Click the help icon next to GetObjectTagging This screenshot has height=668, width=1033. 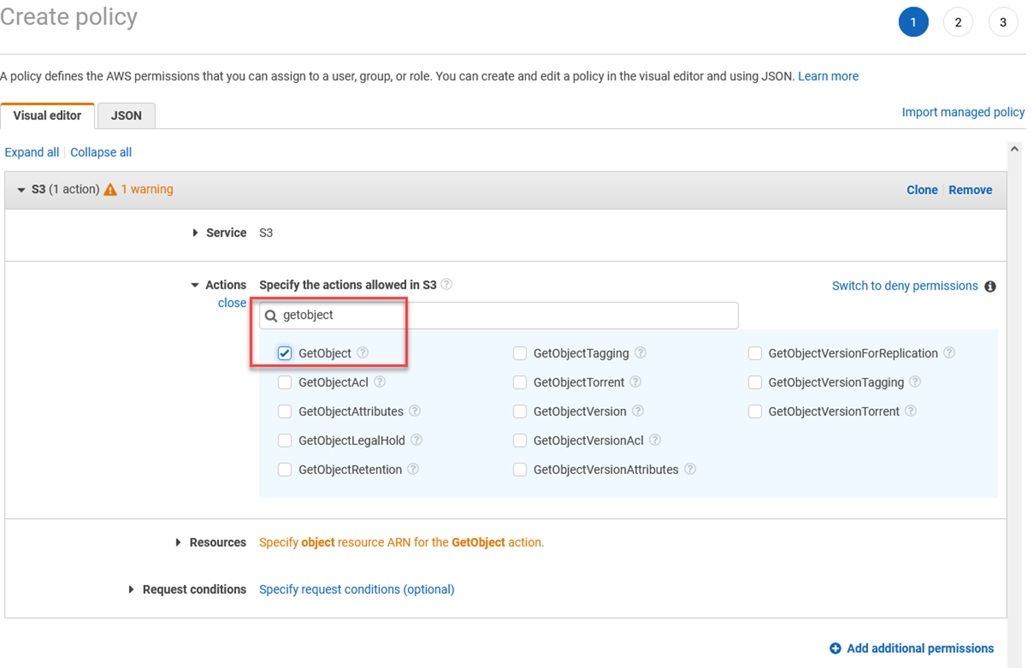coord(643,352)
